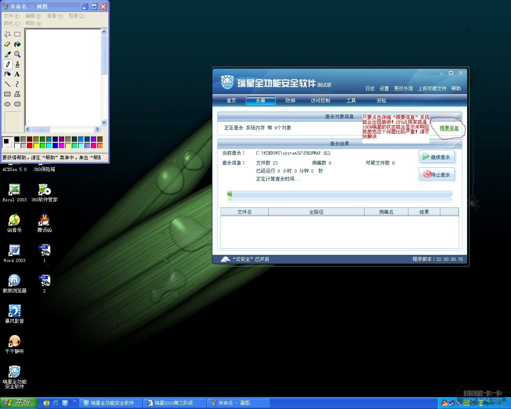Select the Magnifier tool in Paint

[x=18, y=54]
